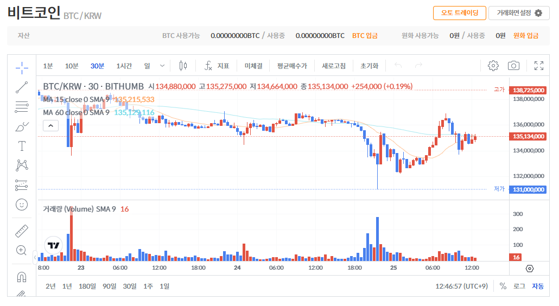Screen dimensions: 559x306
Task: Click the BTC 입금 link
Action: [x=365, y=36]
